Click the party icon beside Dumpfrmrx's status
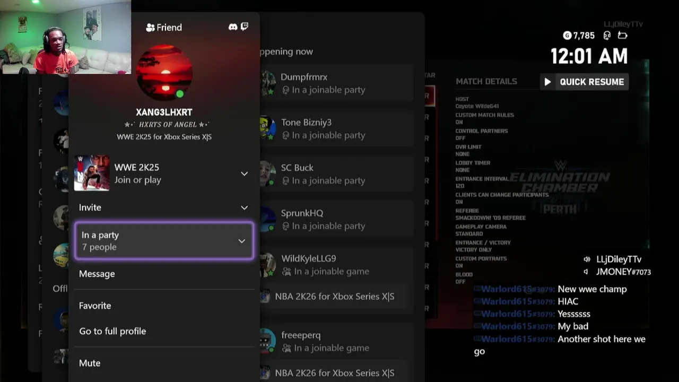679x382 pixels. 286,90
